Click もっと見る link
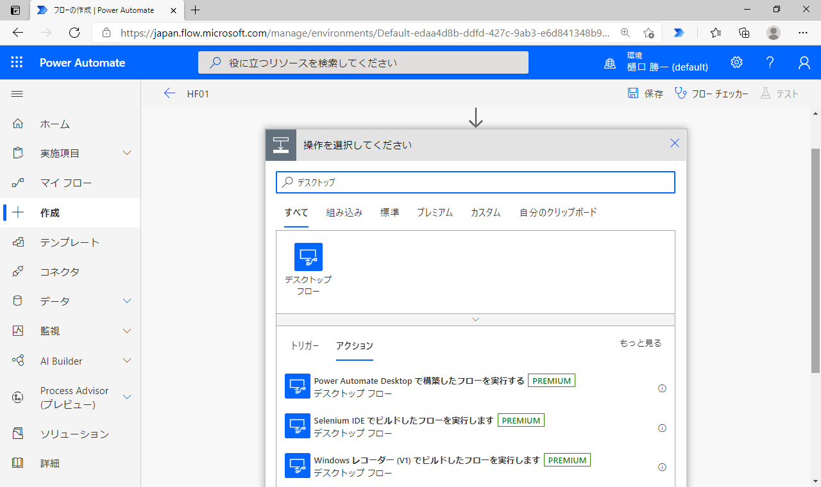 pyautogui.click(x=640, y=343)
